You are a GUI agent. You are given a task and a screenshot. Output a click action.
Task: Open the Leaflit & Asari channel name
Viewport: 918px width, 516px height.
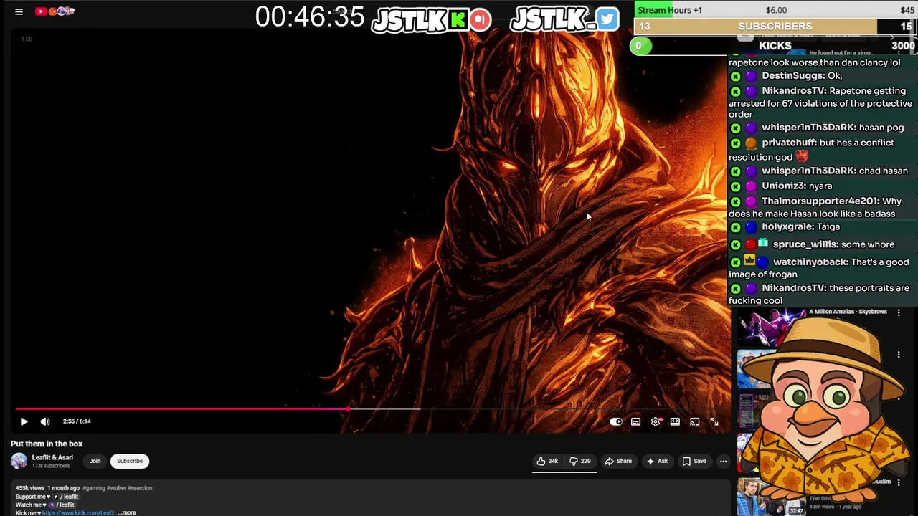[52, 457]
